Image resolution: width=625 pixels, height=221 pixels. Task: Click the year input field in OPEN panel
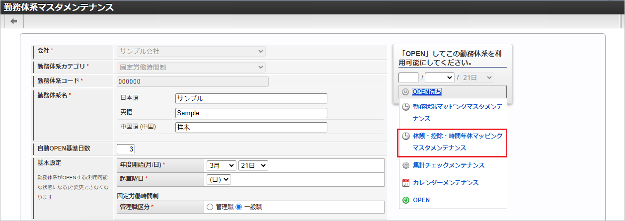click(408, 77)
